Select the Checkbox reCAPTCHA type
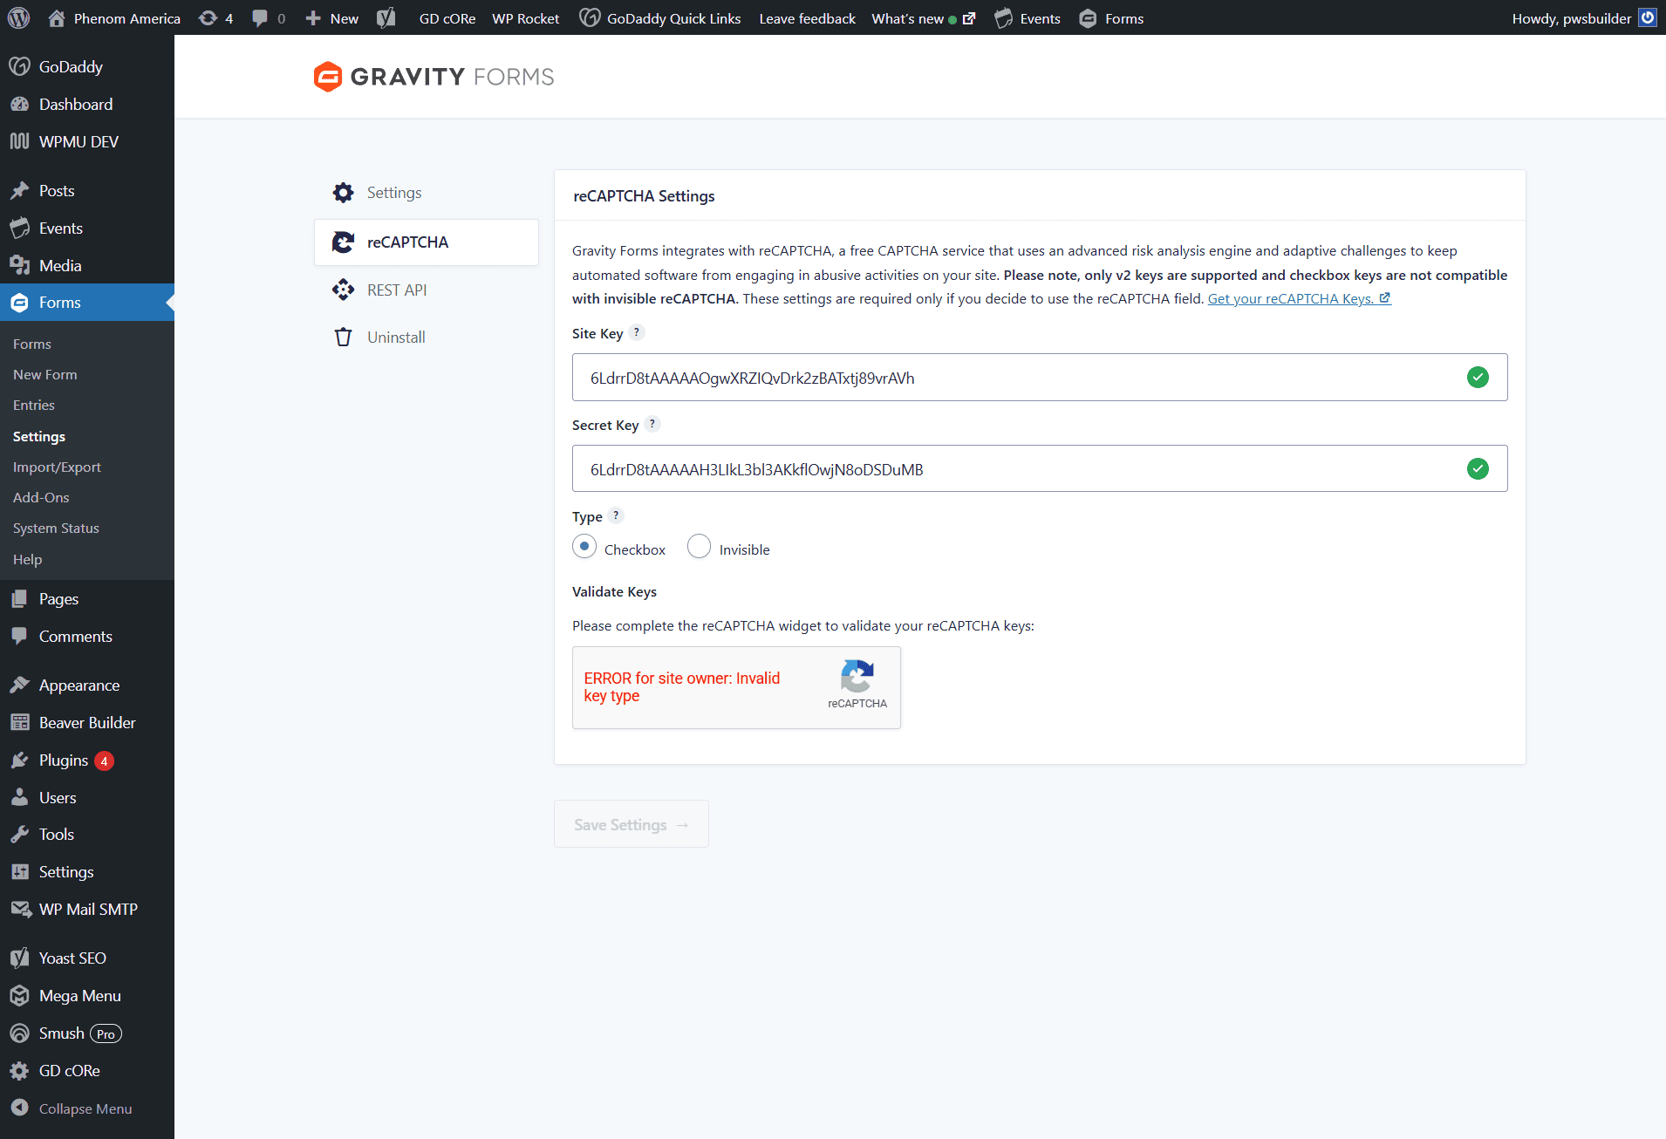 [584, 547]
